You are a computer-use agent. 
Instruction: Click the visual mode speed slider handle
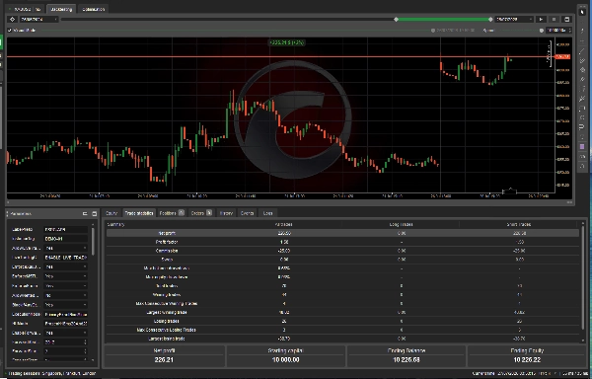(542, 31)
